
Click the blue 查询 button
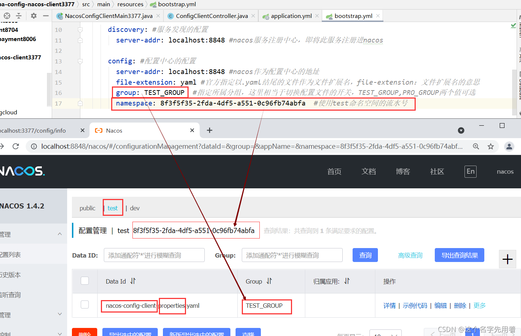[365, 255]
